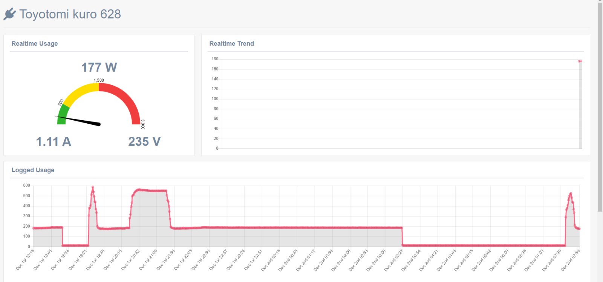
Task: Click the final morning spike in Logged Usage
Action: 571,194
